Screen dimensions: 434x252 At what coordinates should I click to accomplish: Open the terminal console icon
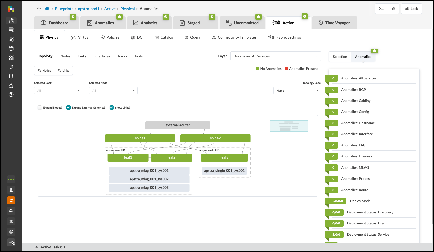coord(381,9)
